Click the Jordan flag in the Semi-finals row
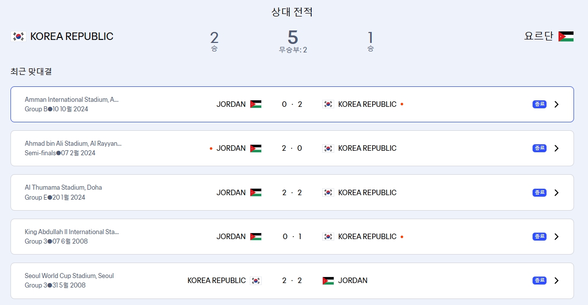This screenshot has height=305, width=588. (x=255, y=148)
